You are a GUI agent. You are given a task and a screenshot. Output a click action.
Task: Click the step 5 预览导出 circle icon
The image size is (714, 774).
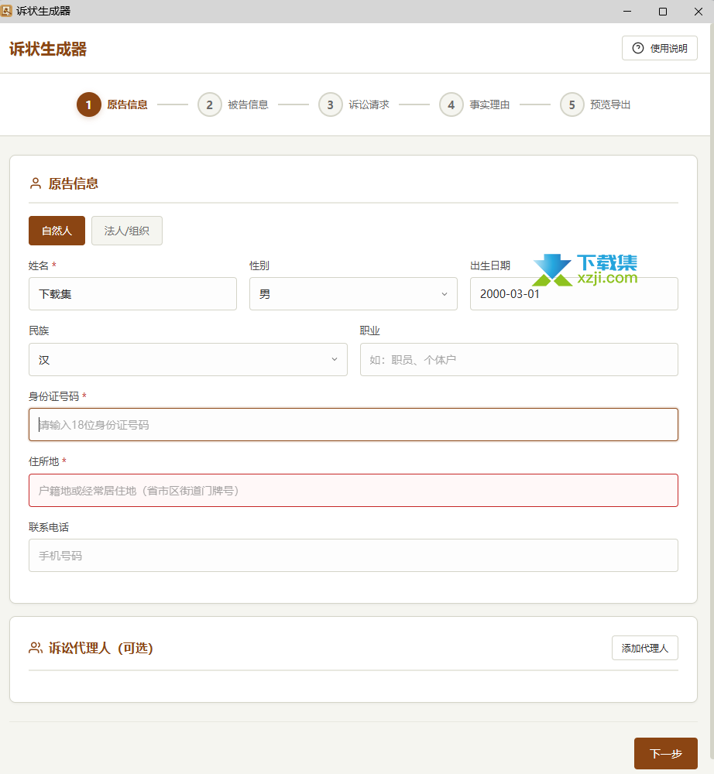[572, 104]
